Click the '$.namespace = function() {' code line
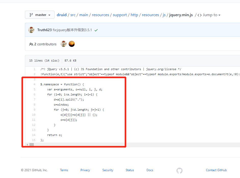 pyautogui.click(x=62, y=84)
